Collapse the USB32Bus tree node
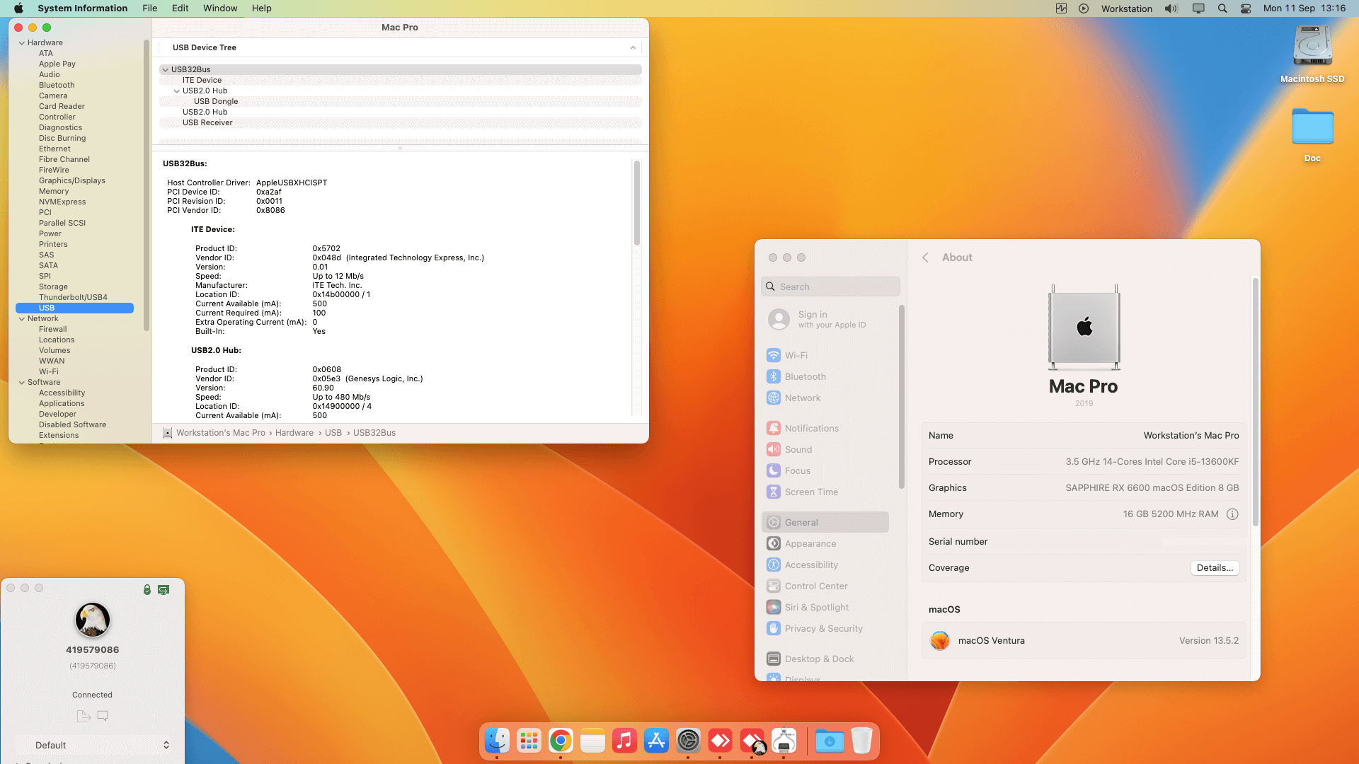 coord(165,69)
